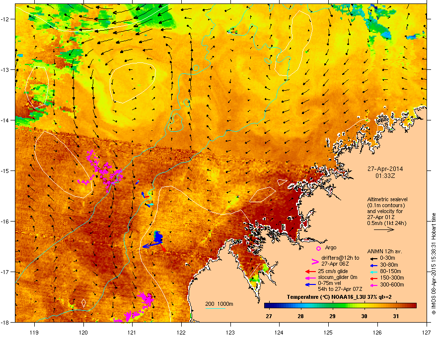Click color bar tick label 31

pyautogui.click(x=396, y=316)
